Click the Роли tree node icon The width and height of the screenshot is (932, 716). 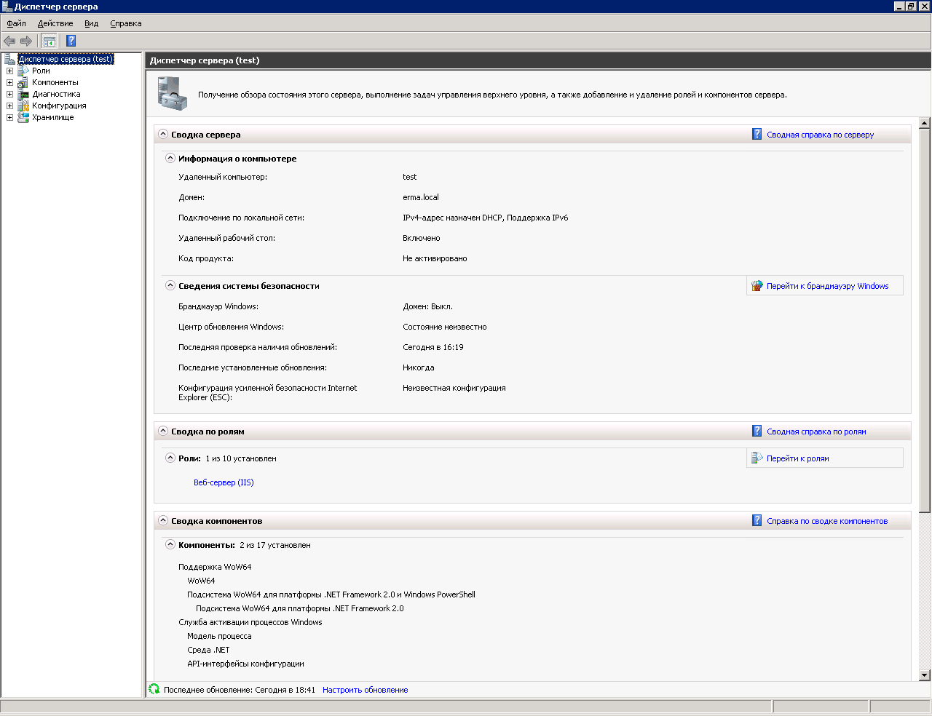pos(23,71)
